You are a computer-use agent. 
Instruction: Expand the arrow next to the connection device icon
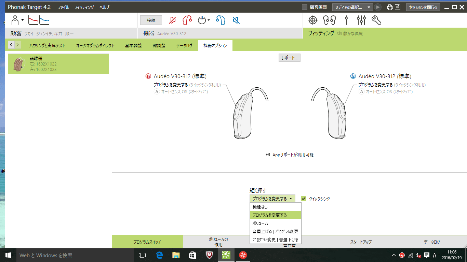point(209,20)
